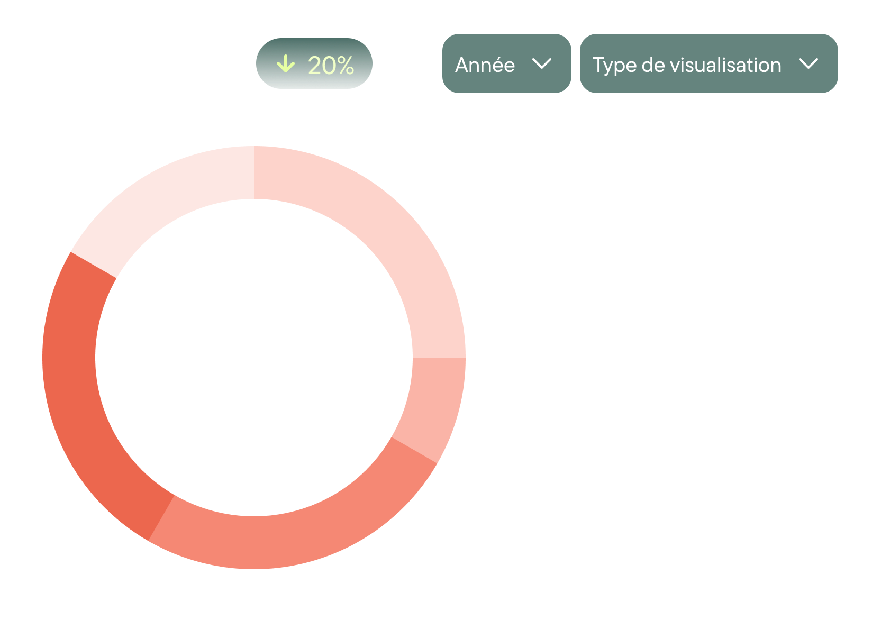Click the chevron icon in Année selector
Viewport: 872px width, 620px height.
pos(542,64)
